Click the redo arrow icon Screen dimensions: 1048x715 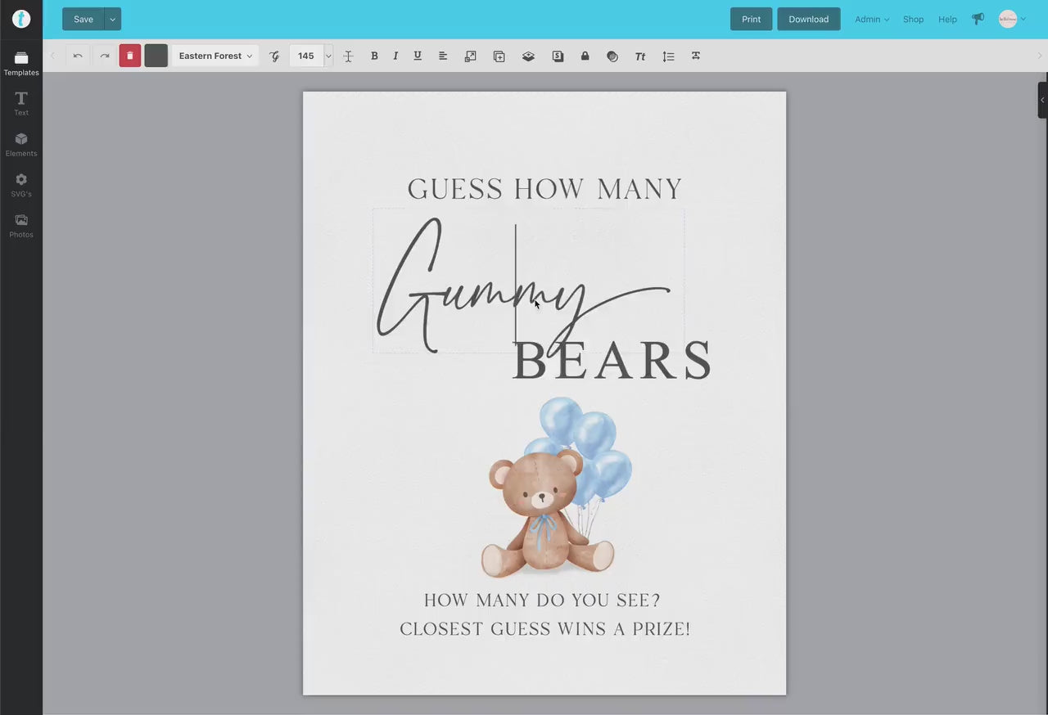point(105,56)
